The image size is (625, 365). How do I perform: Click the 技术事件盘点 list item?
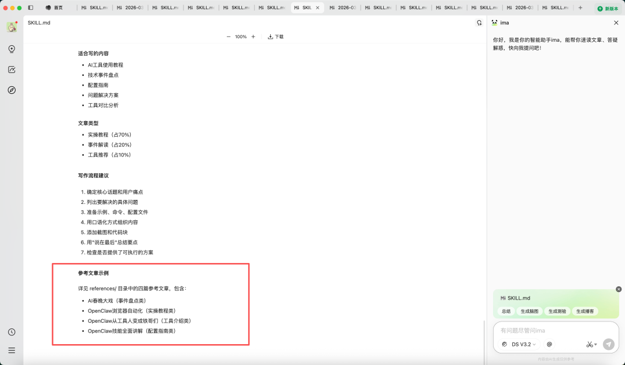[x=103, y=75]
